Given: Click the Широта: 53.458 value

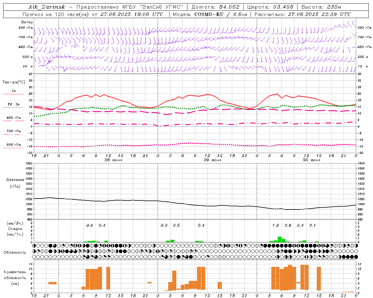Looking at the screenshot, I should click(270, 7).
